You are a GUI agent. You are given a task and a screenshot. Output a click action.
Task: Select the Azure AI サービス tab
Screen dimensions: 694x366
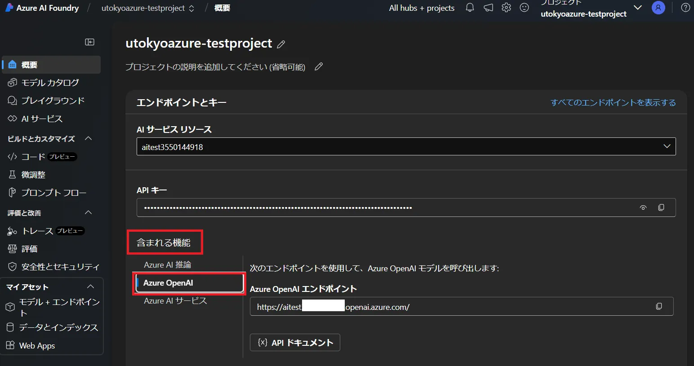coord(175,301)
